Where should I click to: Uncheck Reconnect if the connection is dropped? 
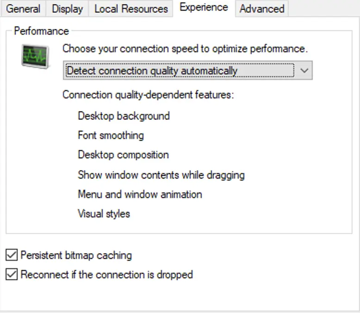pyautogui.click(x=12, y=274)
